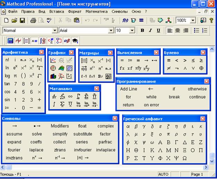Expand the Arial font dropdown

coord(111,31)
